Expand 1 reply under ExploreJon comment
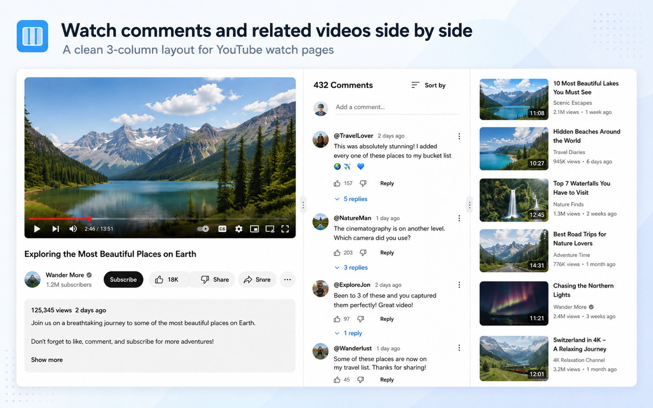This screenshot has height=408, width=653. [x=348, y=333]
